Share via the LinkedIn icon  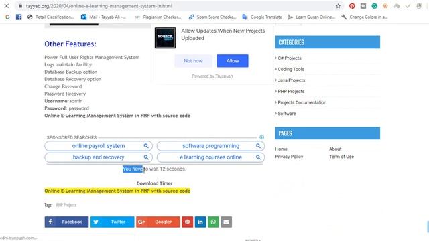pyautogui.click(x=200, y=222)
